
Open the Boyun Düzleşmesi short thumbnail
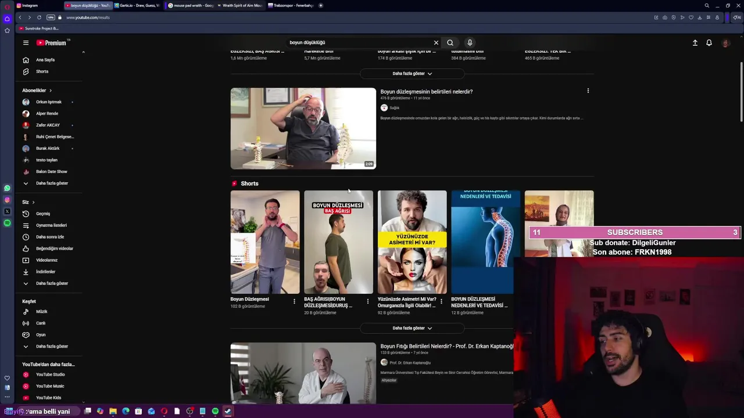pos(265,242)
